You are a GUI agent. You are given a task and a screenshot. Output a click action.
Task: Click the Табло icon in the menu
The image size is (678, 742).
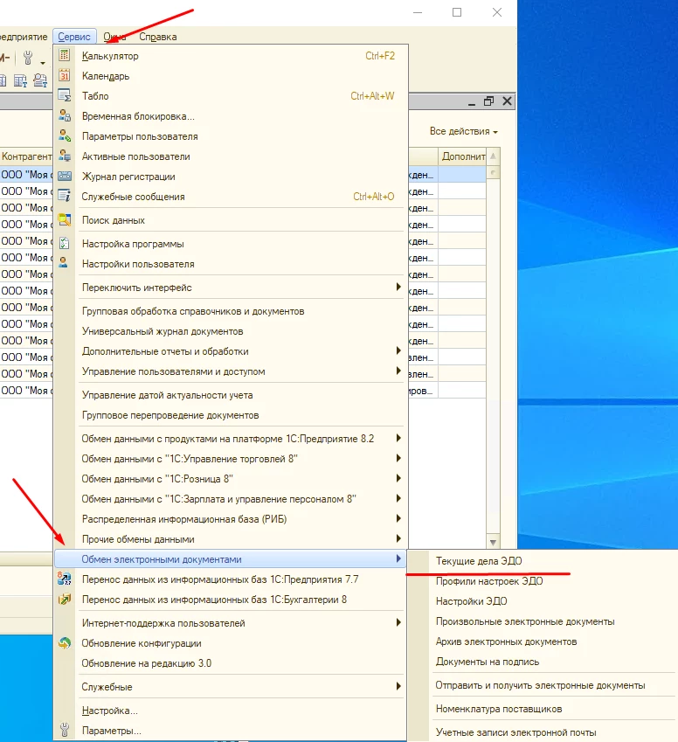click(64, 96)
